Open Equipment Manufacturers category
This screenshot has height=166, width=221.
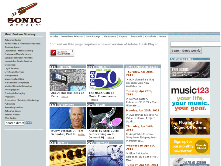tap(17, 54)
